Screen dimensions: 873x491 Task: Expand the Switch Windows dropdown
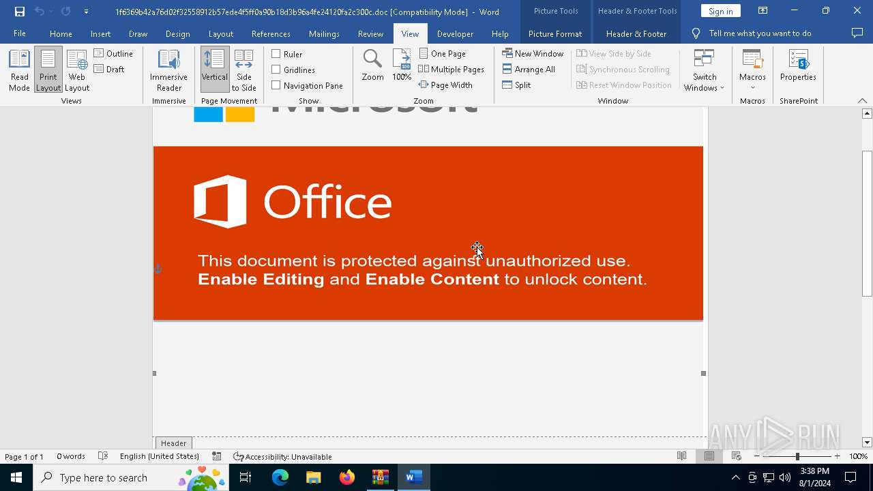(705, 70)
